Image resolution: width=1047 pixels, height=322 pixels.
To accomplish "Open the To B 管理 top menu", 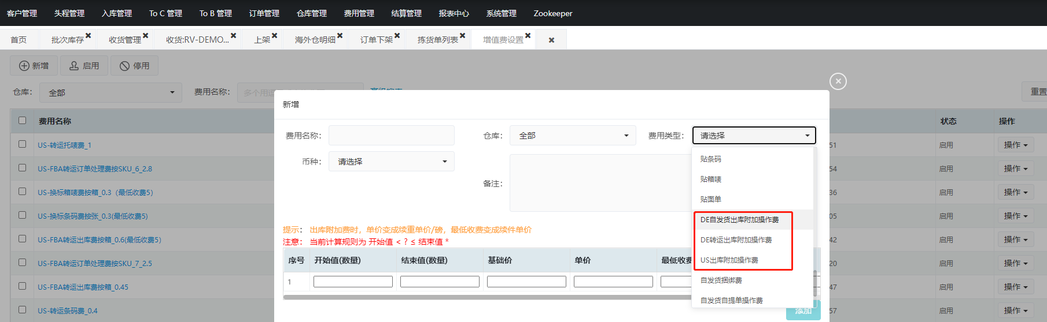I will click(x=216, y=13).
